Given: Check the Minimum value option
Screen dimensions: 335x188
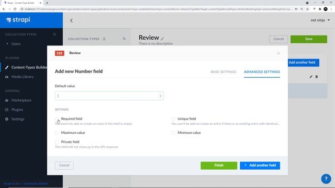Looking at the screenshot, I should [x=173, y=133].
